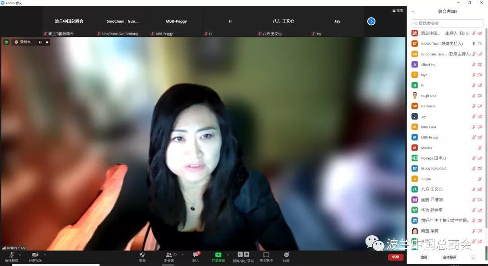Click the search participants (查找参会者) field

pos(447,23)
